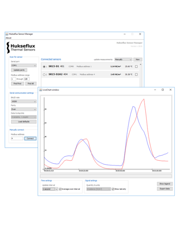Open the Serial port COM1 dropdown
This screenshot has width=179, height=231.
tap(24, 65)
